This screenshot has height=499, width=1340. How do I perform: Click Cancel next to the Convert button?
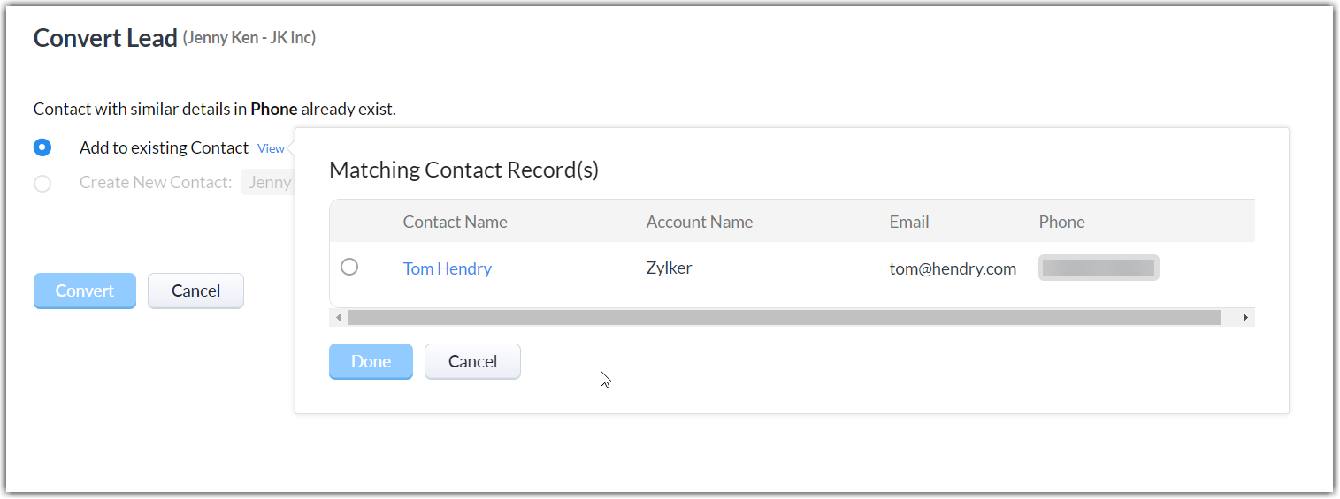point(195,291)
